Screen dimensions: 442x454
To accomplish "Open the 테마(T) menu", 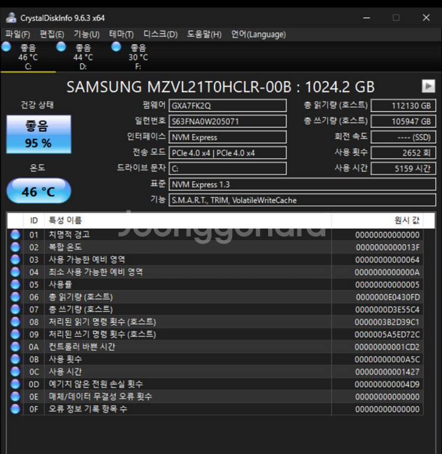I will pos(121,34).
